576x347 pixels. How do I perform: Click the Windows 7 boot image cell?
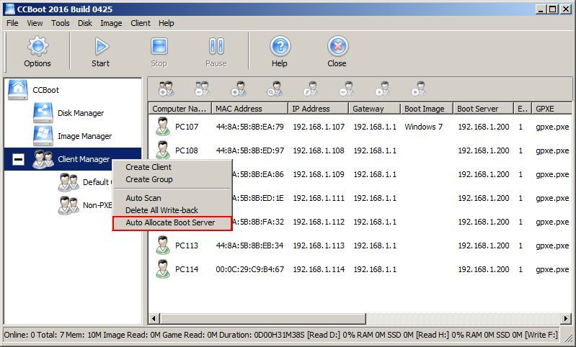424,127
